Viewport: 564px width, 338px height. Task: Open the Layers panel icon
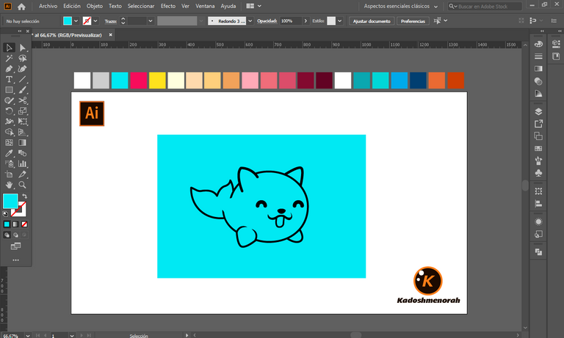click(x=538, y=111)
